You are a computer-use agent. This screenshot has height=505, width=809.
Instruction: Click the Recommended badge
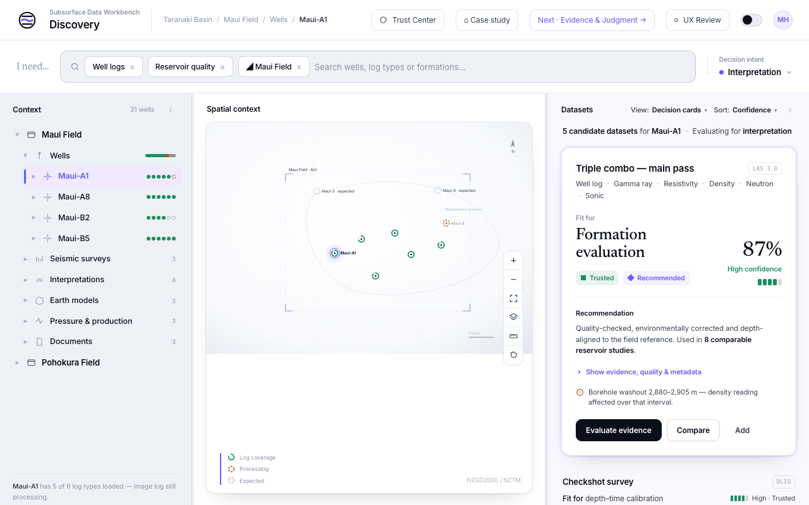coord(657,278)
